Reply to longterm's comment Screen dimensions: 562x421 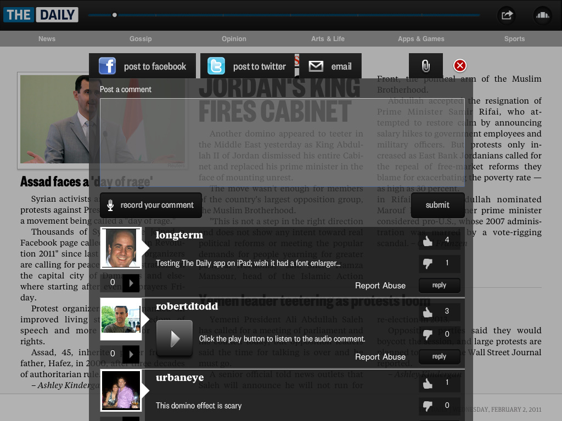[439, 285]
